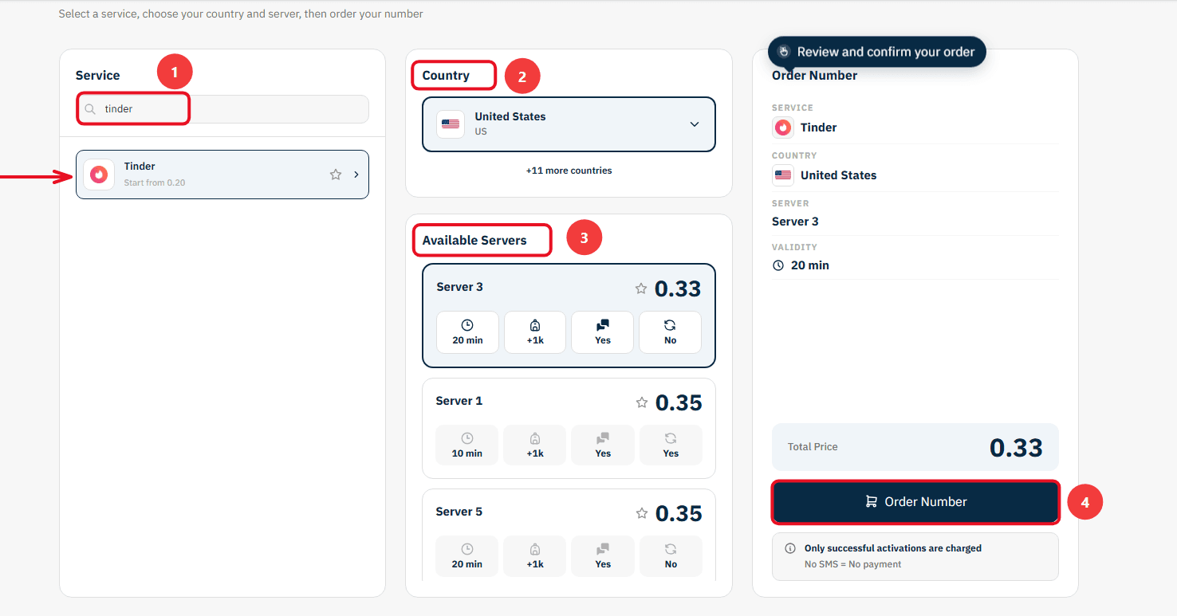Select the Server 5 title

point(459,512)
